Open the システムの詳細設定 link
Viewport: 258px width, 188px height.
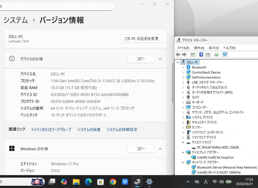tap(122, 130)
